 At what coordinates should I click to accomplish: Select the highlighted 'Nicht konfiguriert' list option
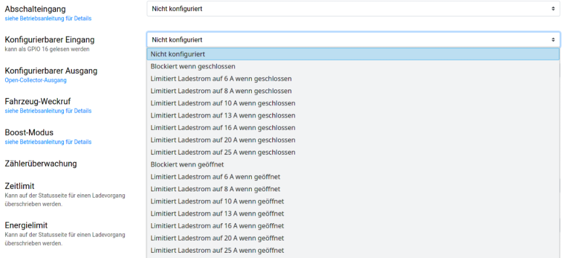(353, 54)
